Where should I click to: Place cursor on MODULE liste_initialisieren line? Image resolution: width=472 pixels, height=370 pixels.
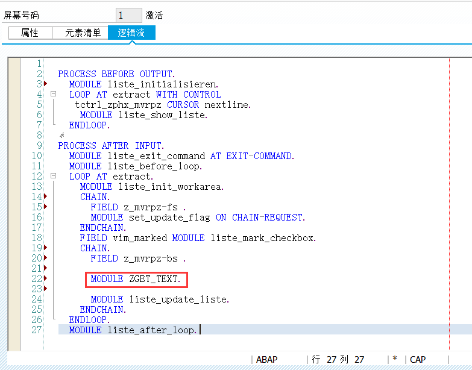pos(144,84)
